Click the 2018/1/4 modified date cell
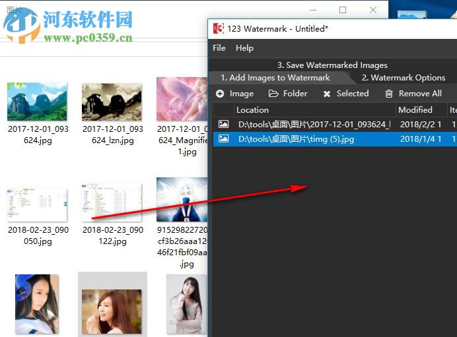The width and height of the screenshot is (457, 337). 421,138
